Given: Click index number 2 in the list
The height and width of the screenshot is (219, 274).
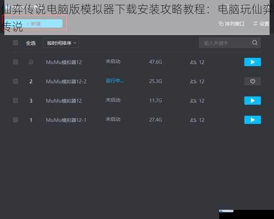Looking at the screenshot, I should [x=31, y=81].
